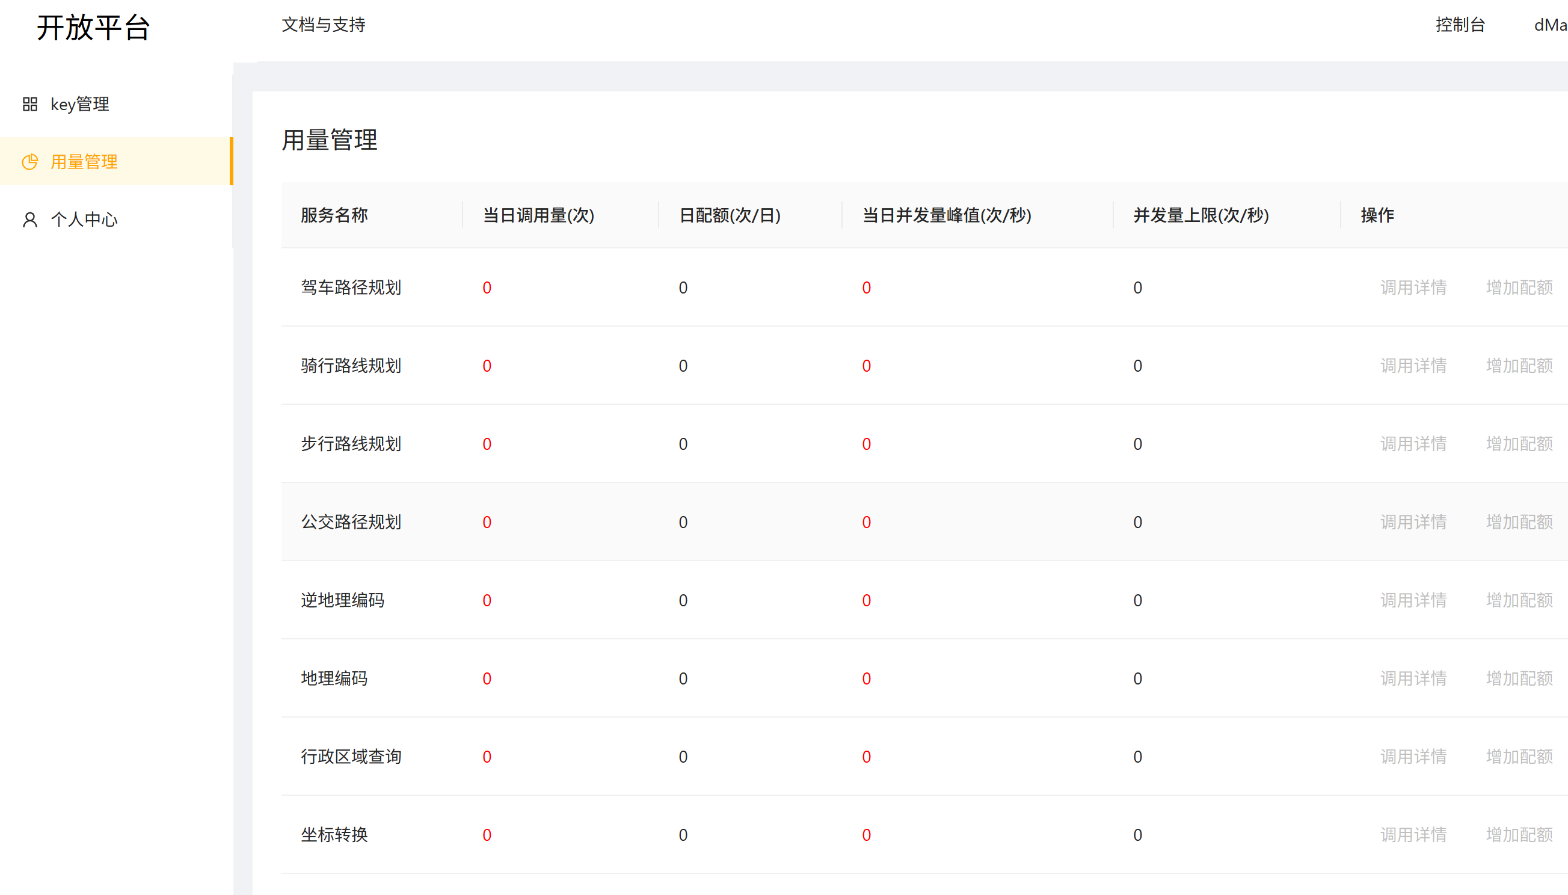Click the 当日调用量(次) column header
Image resolution: width=1568 pixels, height=895 pixels.
coord(538,215)
